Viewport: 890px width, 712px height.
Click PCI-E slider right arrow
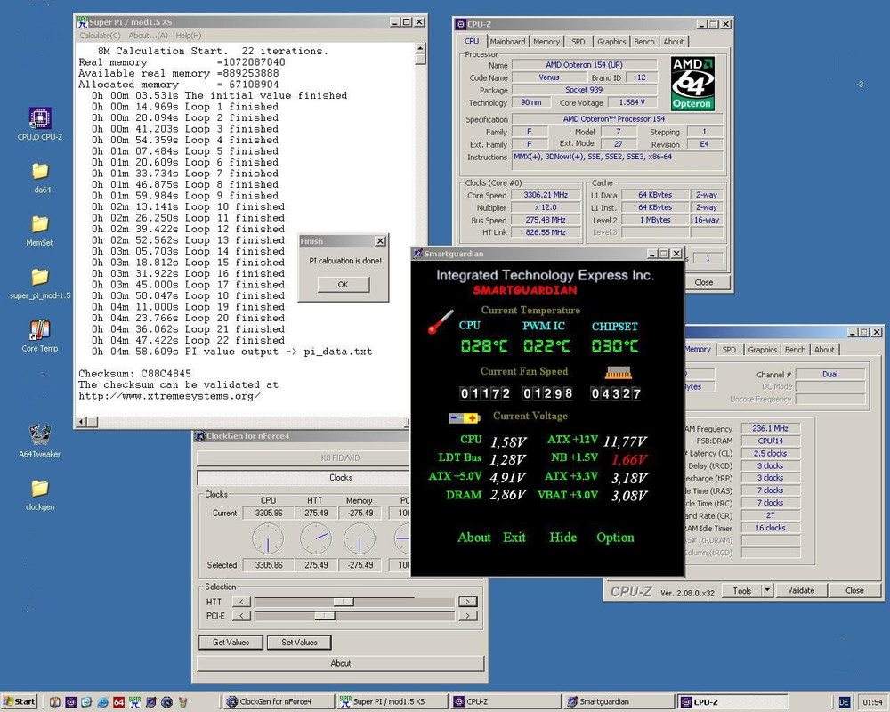(x=468, y=616)
